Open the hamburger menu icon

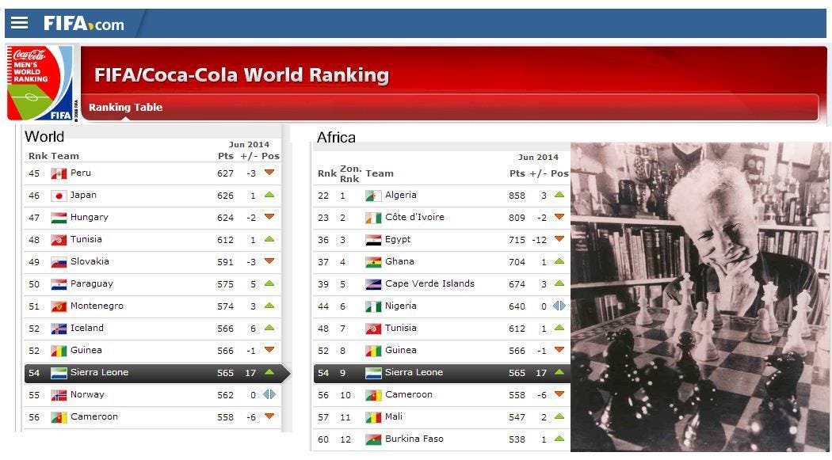point(19,23)
